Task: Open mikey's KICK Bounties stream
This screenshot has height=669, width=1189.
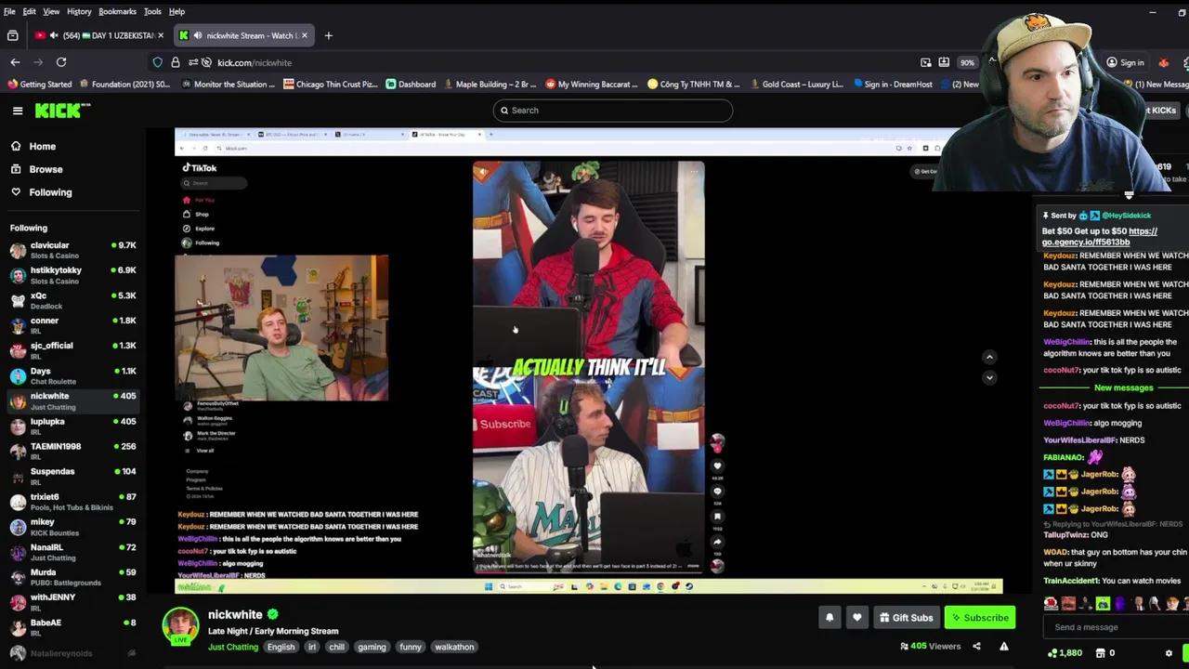Action: [72, 527]
